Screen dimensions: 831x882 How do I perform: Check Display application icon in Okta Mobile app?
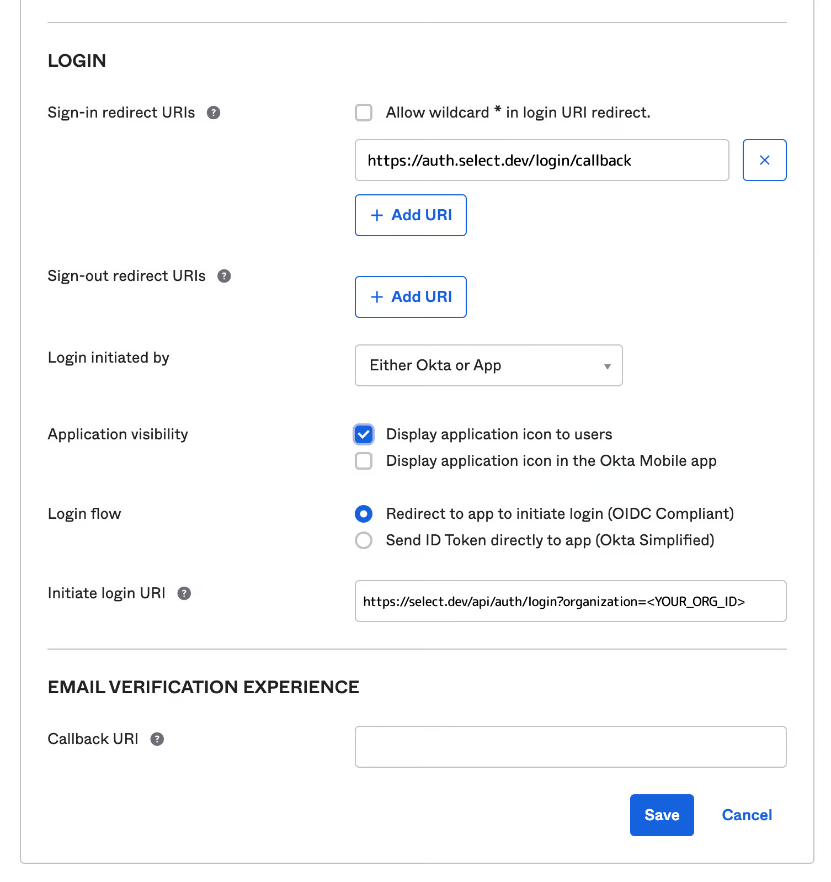[x=364, y=461]
